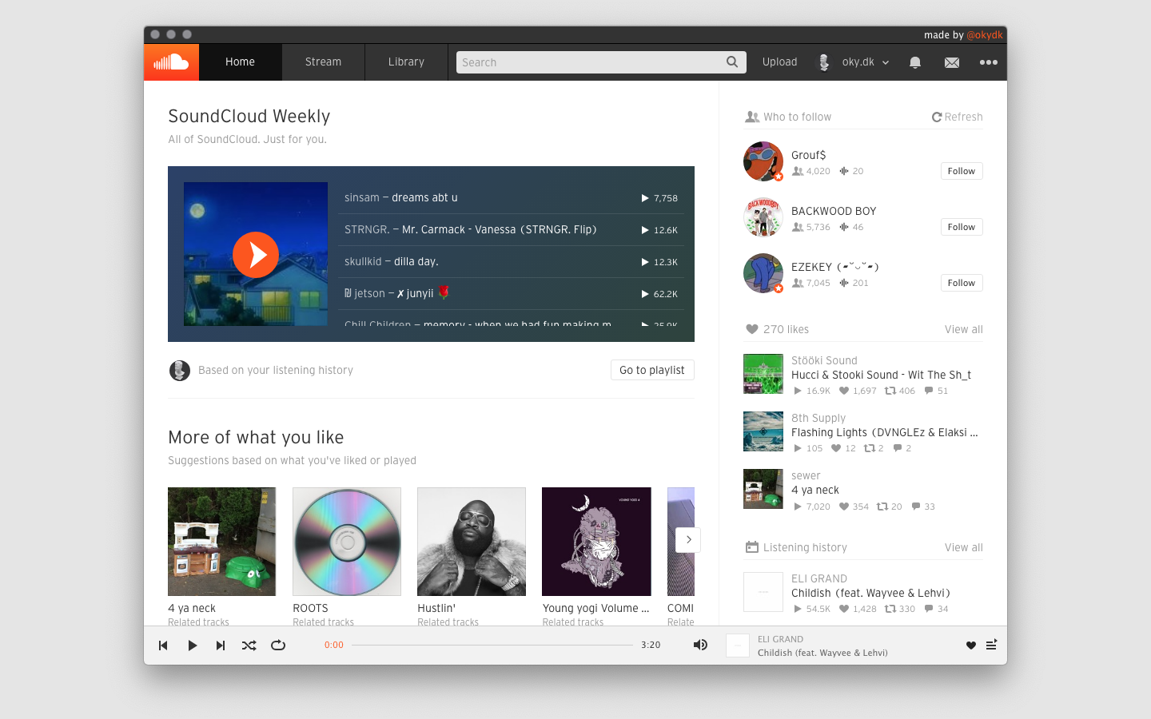Viewport: 1151px width, 719px height.
Task: Open messages with the envelope icon
Action: 951,62
